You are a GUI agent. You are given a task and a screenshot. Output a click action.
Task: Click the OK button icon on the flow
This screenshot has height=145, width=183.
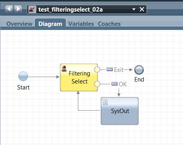point(114,84)
